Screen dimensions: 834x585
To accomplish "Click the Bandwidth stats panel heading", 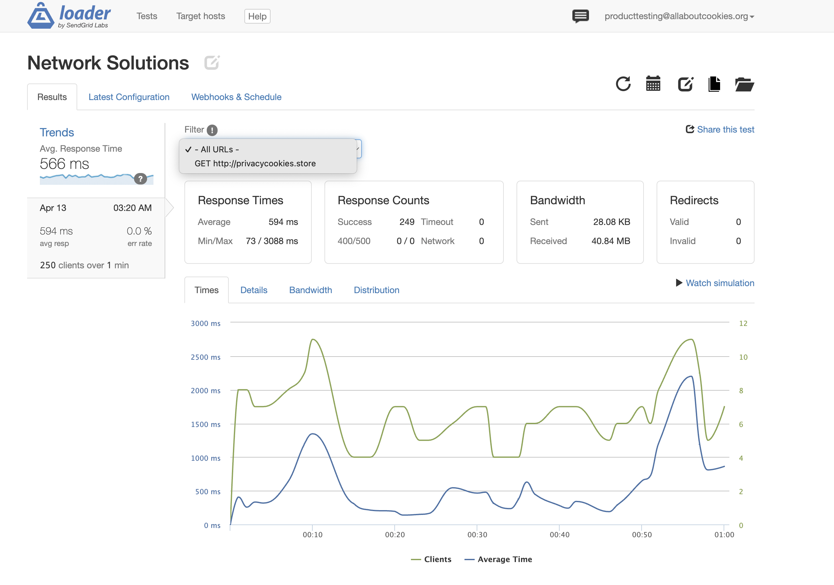I will pyautogui.click(x=557, y=200).
